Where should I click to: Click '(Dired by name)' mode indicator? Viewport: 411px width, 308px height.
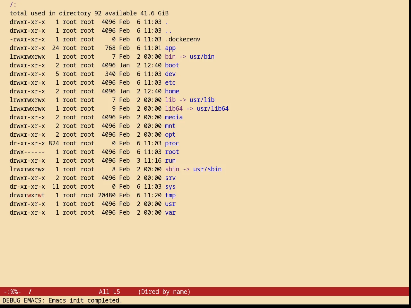pos(164,292)
